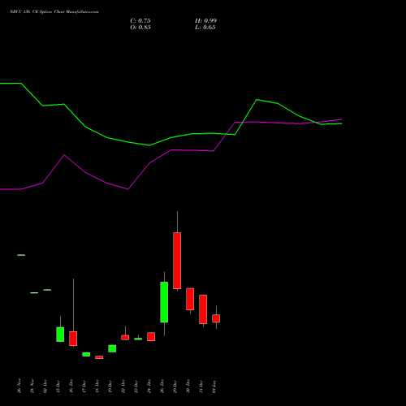Click the '26 Nov' date label

coord(19,386)
